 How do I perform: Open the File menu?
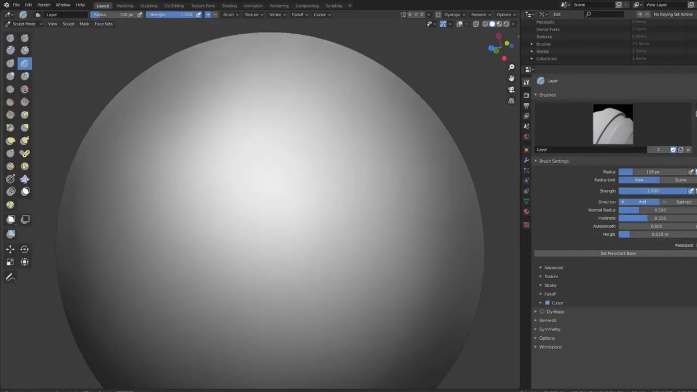tap(16, 5)
